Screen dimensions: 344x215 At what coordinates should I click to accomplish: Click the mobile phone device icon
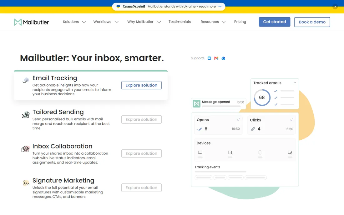(x=260, y=152)
